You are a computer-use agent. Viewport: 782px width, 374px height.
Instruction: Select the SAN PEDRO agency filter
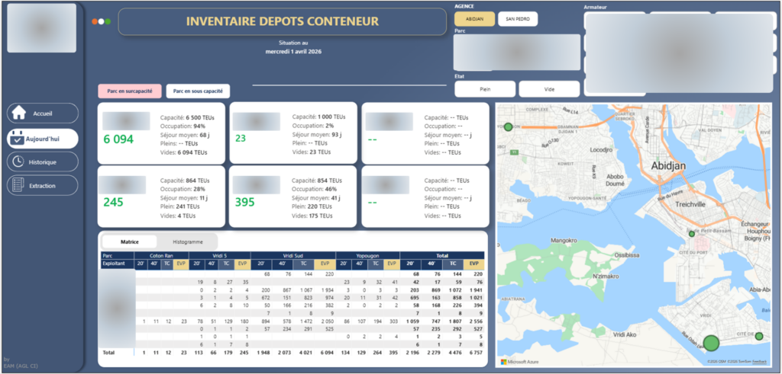[518, 19]
